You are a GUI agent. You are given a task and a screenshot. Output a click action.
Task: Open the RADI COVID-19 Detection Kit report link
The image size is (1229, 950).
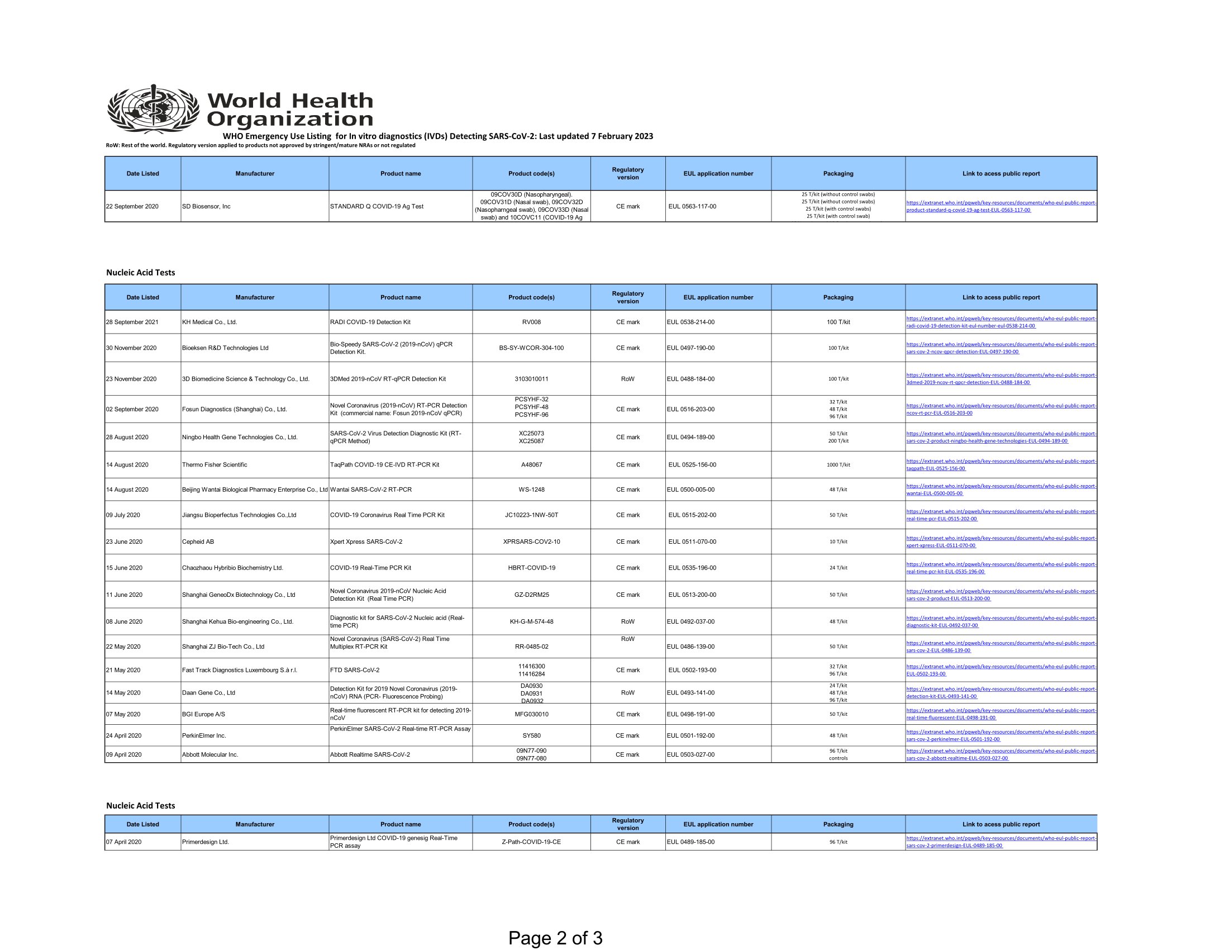[x=1001, y=322]
